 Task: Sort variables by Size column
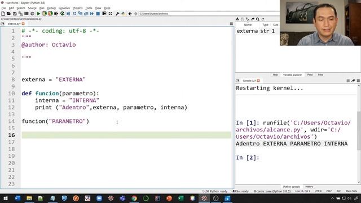point(275,25)
